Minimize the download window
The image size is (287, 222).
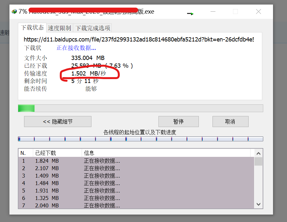213,12
